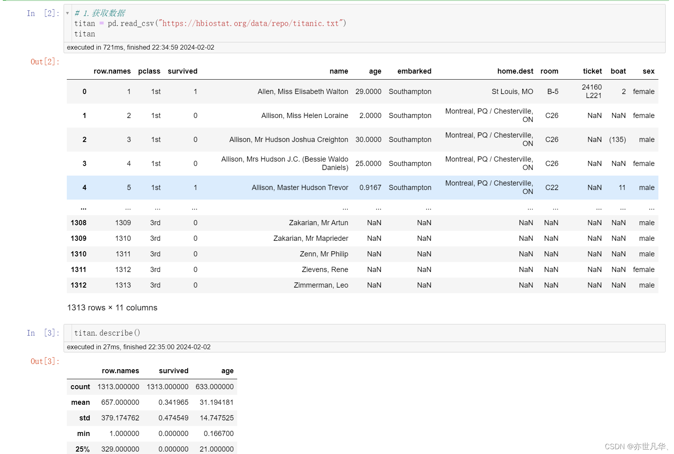Click the name column header
The image size is (674, 454).
click(339, 71)
